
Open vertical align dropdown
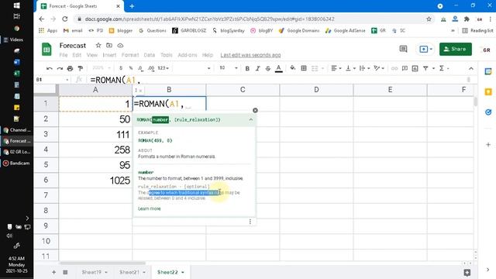pos(350,68)
